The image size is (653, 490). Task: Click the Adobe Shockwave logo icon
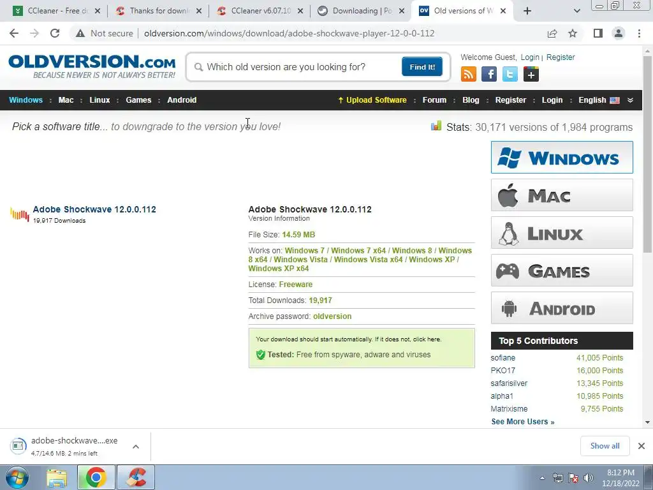point(20,214)
